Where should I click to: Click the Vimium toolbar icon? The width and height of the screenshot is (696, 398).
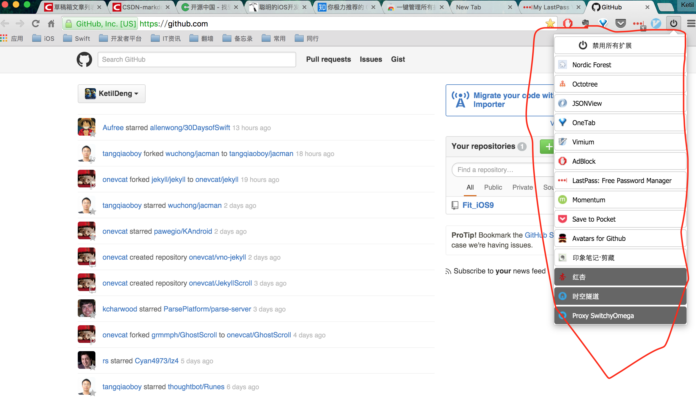(656, 23)
